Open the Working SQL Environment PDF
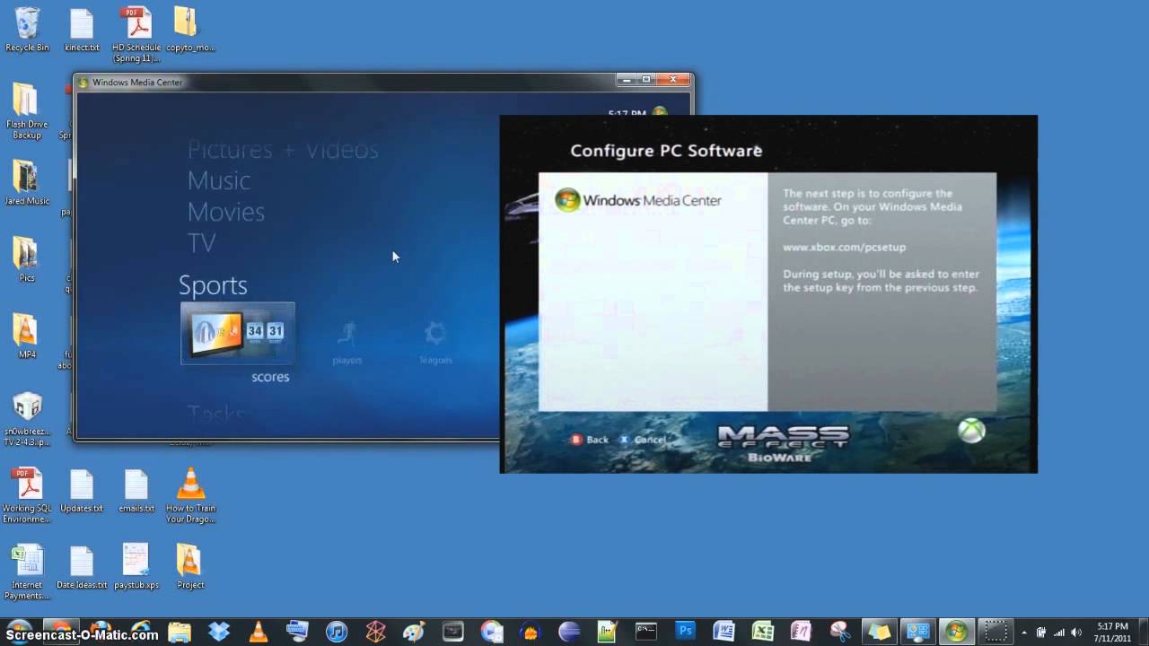The image size is (1149, 646). click(x=27, y=495)
